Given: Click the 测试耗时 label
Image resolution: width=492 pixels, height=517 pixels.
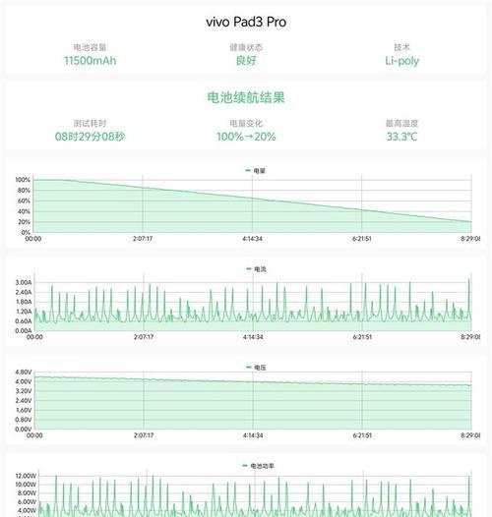Looking at the screenshot, I should coord(90,123).
